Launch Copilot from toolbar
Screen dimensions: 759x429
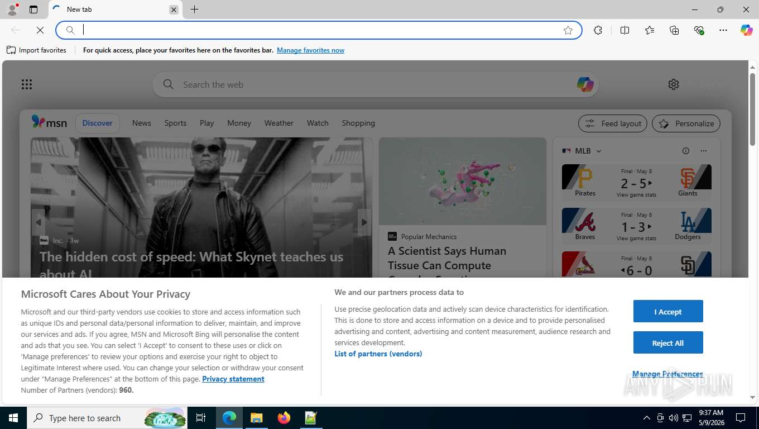(746, 30)
